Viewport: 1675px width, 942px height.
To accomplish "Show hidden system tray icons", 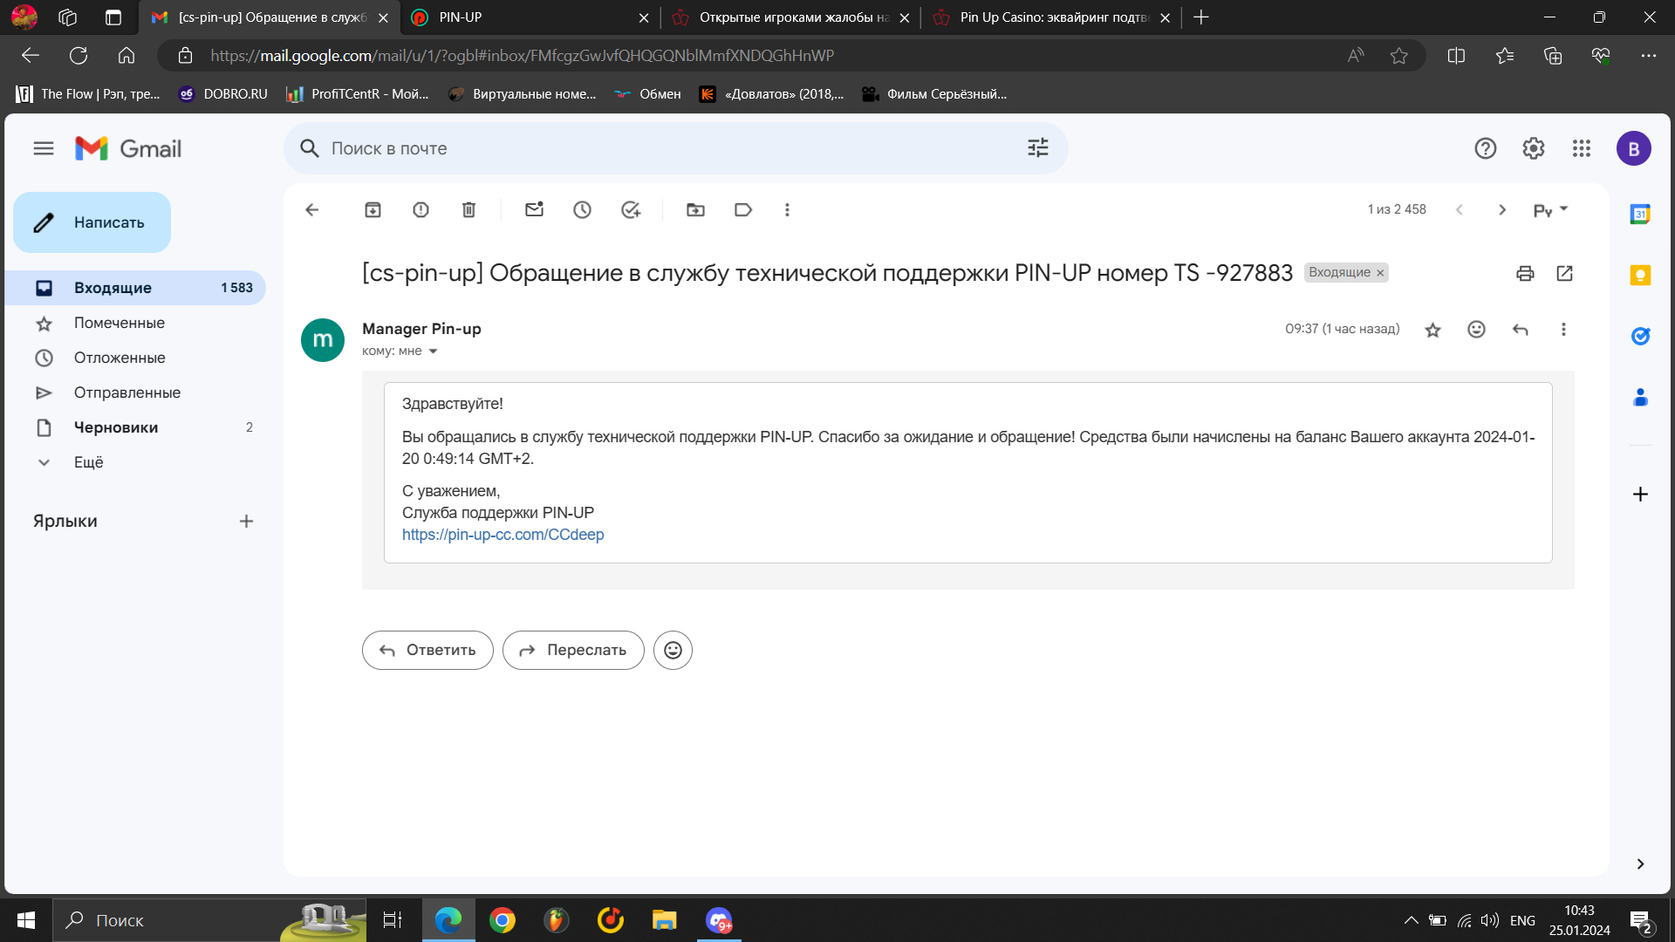I will [x=1411, y=920].
